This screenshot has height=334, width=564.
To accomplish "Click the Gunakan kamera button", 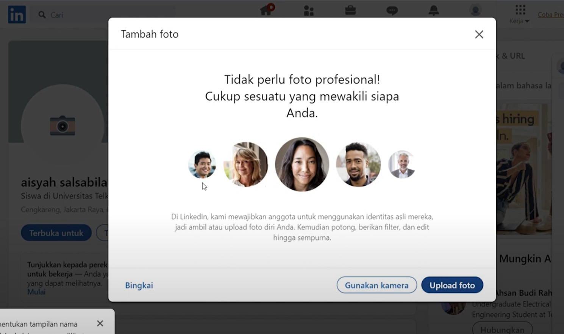I will pyautogui.click(x=377, y=285).
